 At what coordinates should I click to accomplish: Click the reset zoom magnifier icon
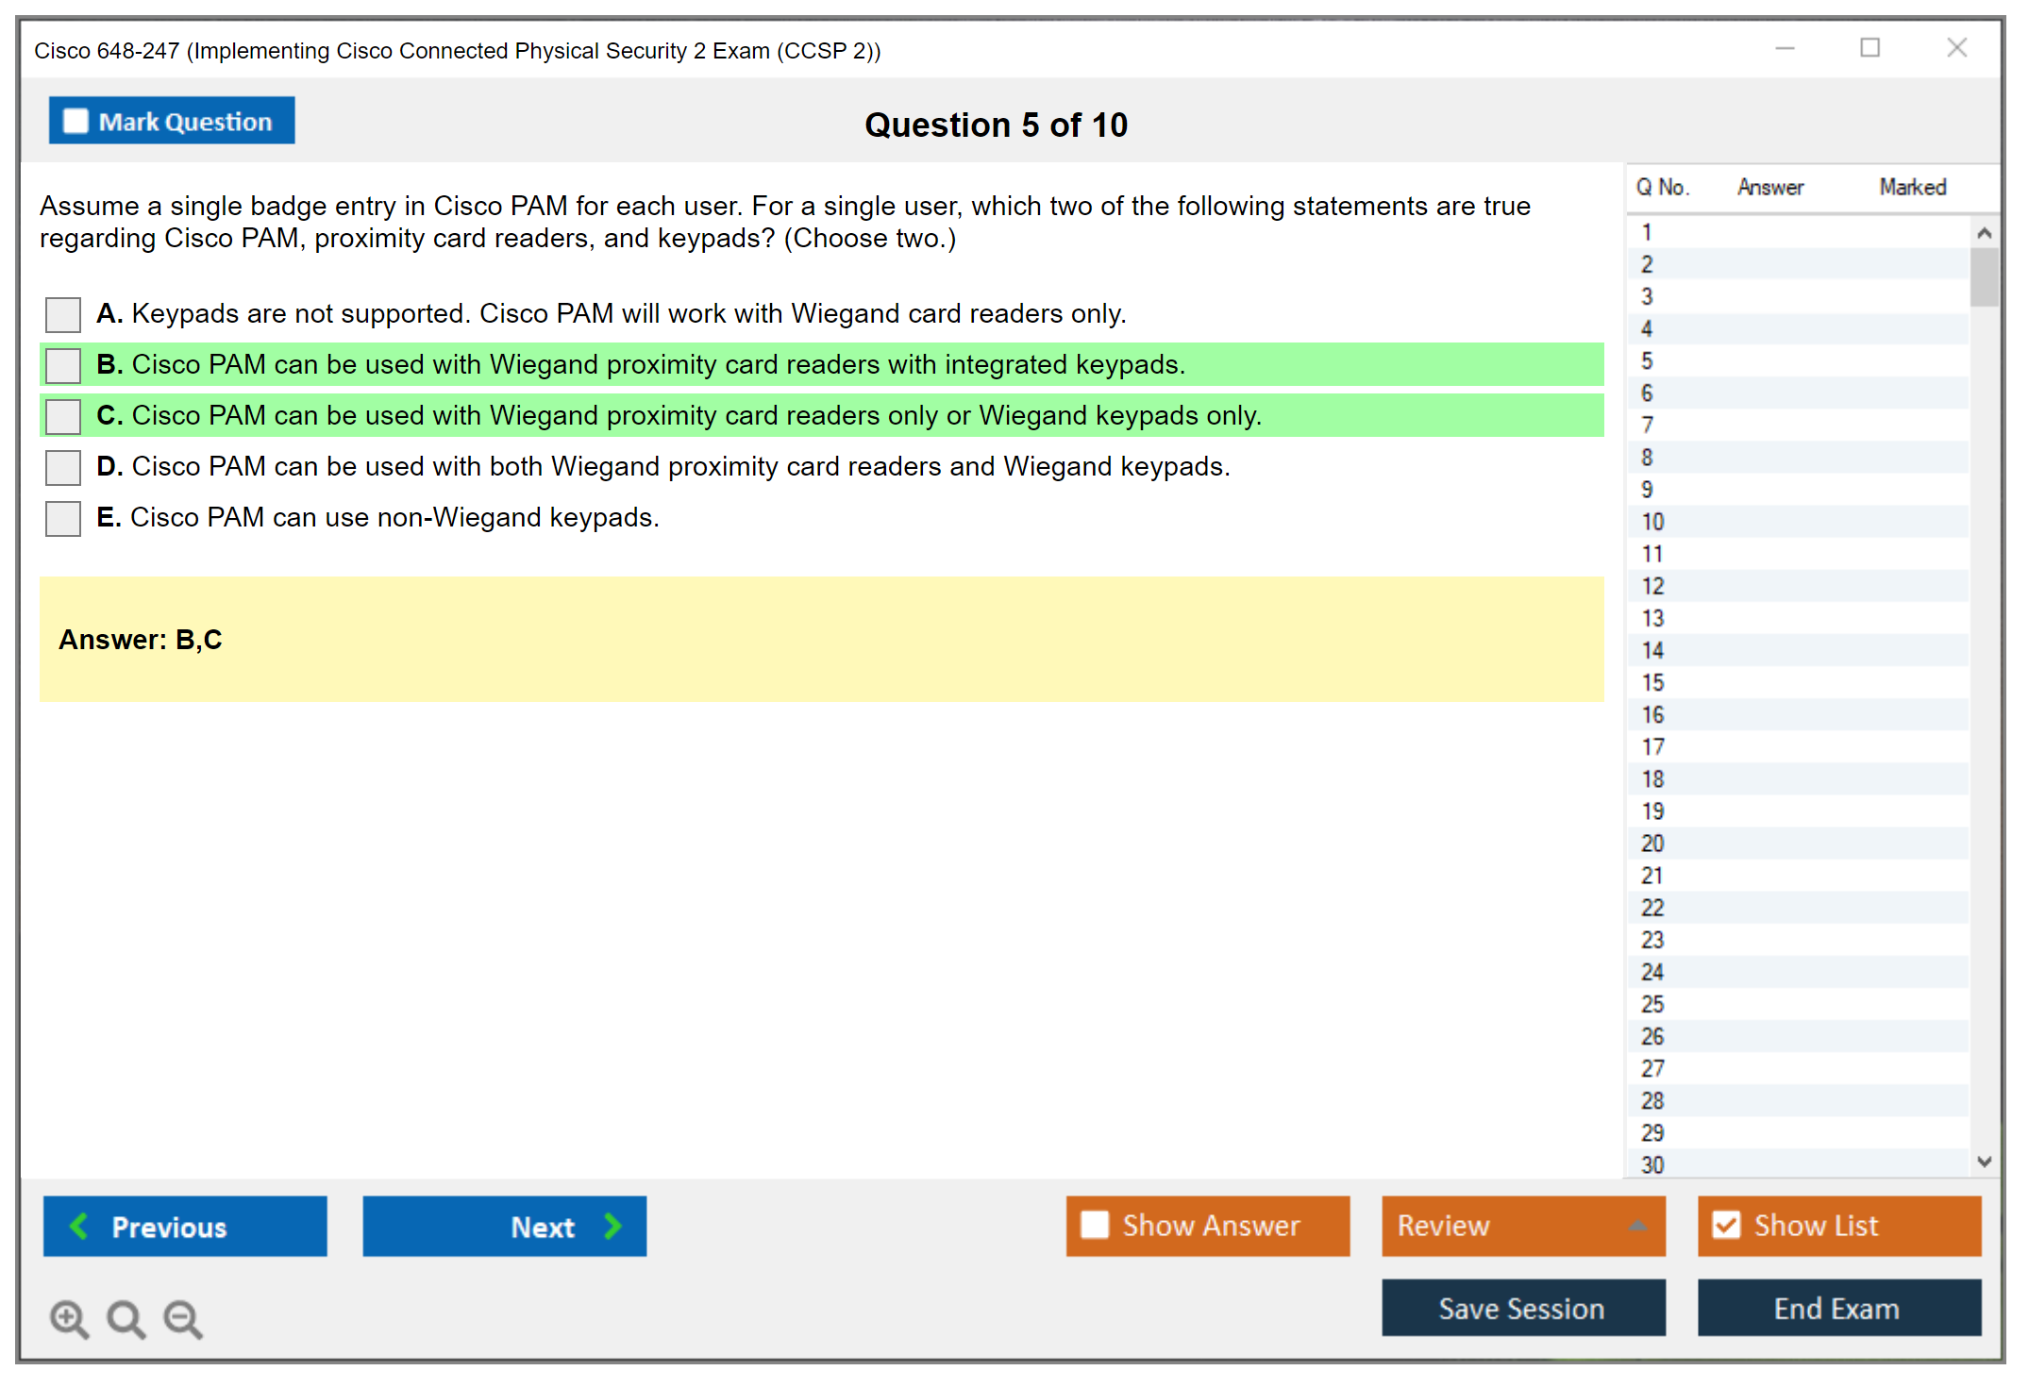[x=126, y=1318]
